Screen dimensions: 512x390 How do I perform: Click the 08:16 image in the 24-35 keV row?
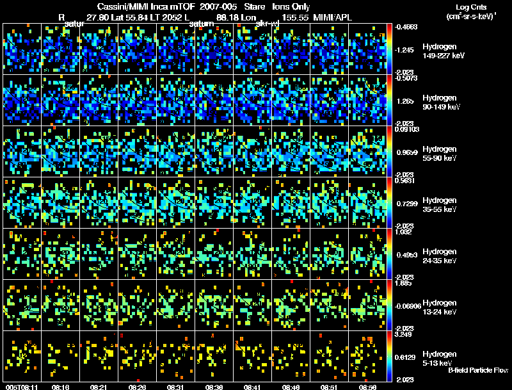click(60, 254)
